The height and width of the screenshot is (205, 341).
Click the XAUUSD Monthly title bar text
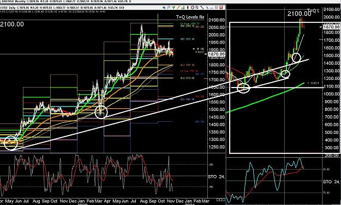(x=65, y=1)
